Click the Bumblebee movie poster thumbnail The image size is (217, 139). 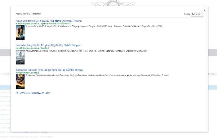click(x=20, y=82)
